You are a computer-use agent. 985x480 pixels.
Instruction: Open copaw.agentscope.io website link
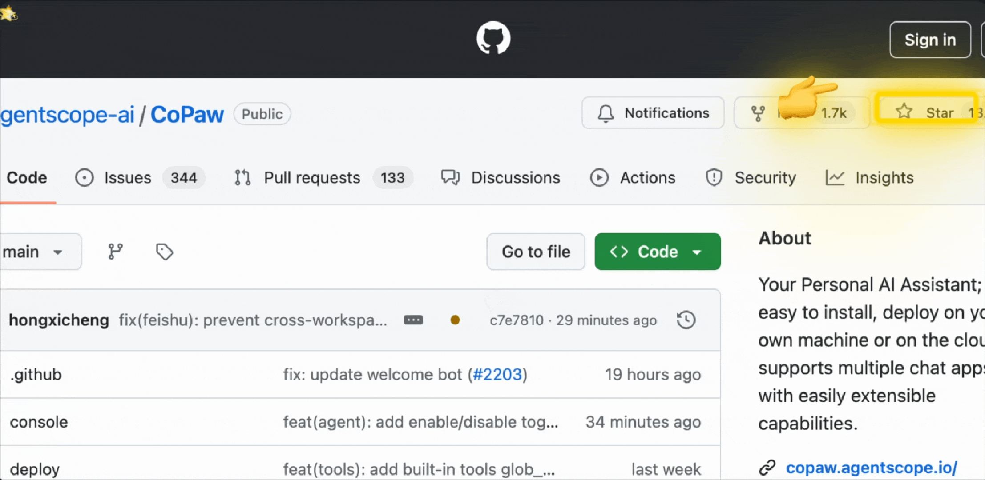[871, 468]
